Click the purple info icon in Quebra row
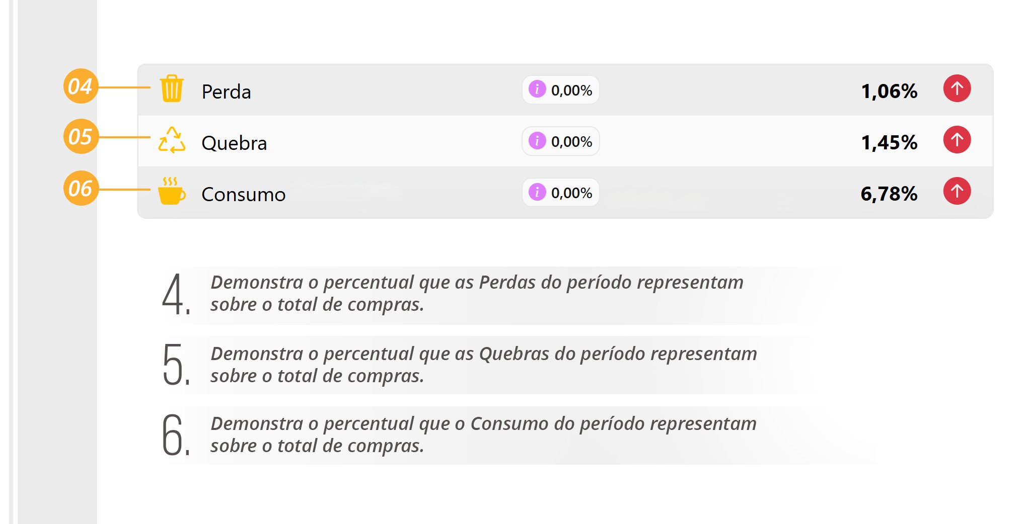This screenshot has height=524, width=1027. click(x=537, y=140)
